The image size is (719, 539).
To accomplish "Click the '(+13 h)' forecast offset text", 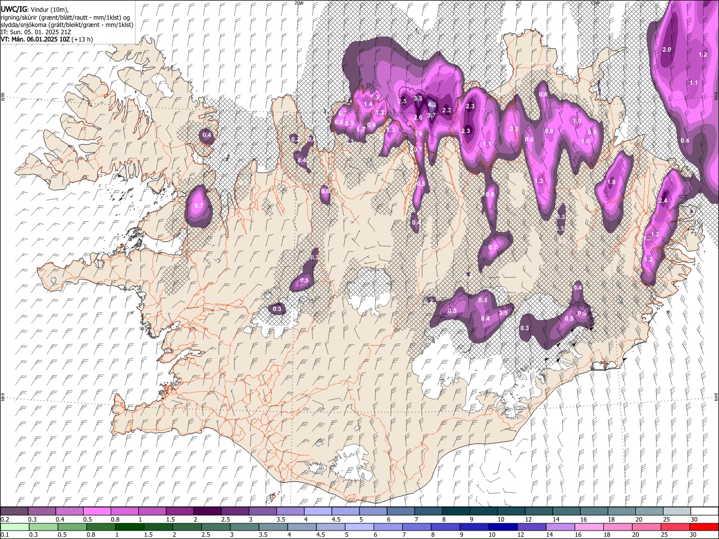I will 82,39.
